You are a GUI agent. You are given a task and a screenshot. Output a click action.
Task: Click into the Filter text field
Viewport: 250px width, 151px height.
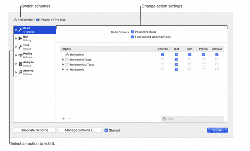tap(192, 119)
